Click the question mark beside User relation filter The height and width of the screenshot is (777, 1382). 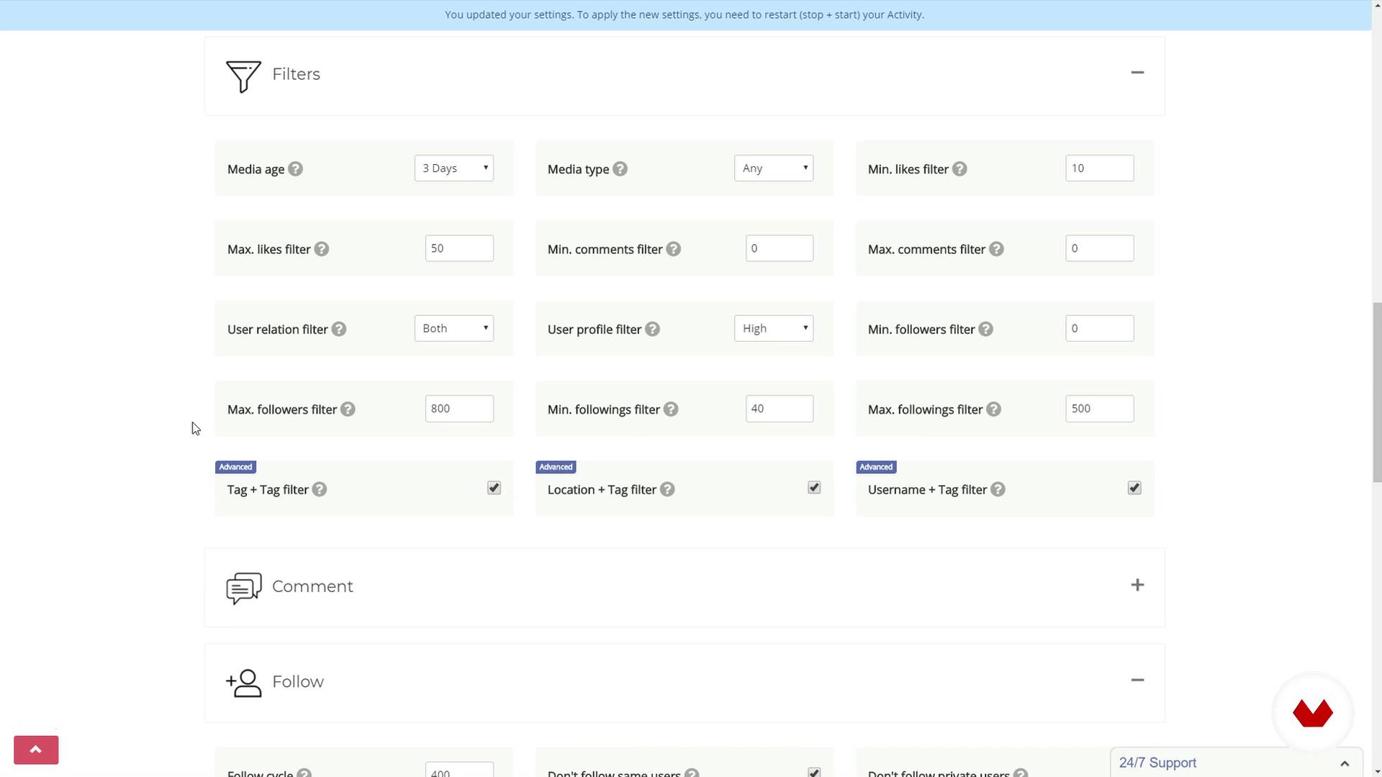point(338,330)
